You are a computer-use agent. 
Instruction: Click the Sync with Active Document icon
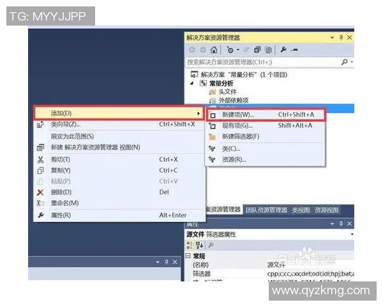[246, 50]
